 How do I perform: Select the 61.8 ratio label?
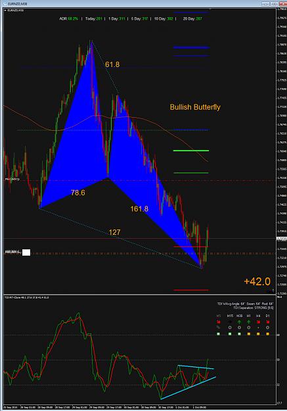[x=112, y=64]
